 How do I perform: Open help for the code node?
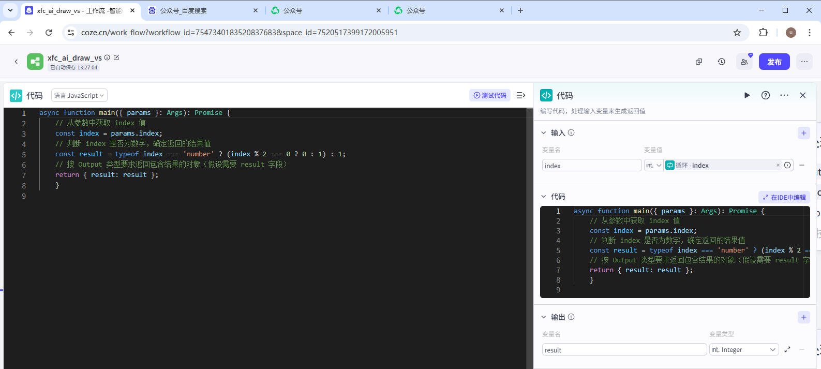pos(766,95)
